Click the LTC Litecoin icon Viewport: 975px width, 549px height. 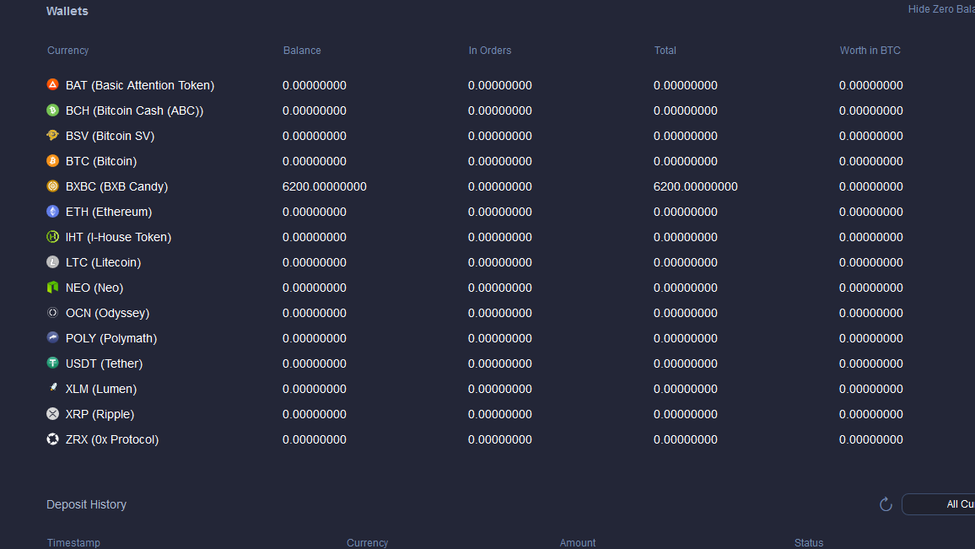point(53,261)
